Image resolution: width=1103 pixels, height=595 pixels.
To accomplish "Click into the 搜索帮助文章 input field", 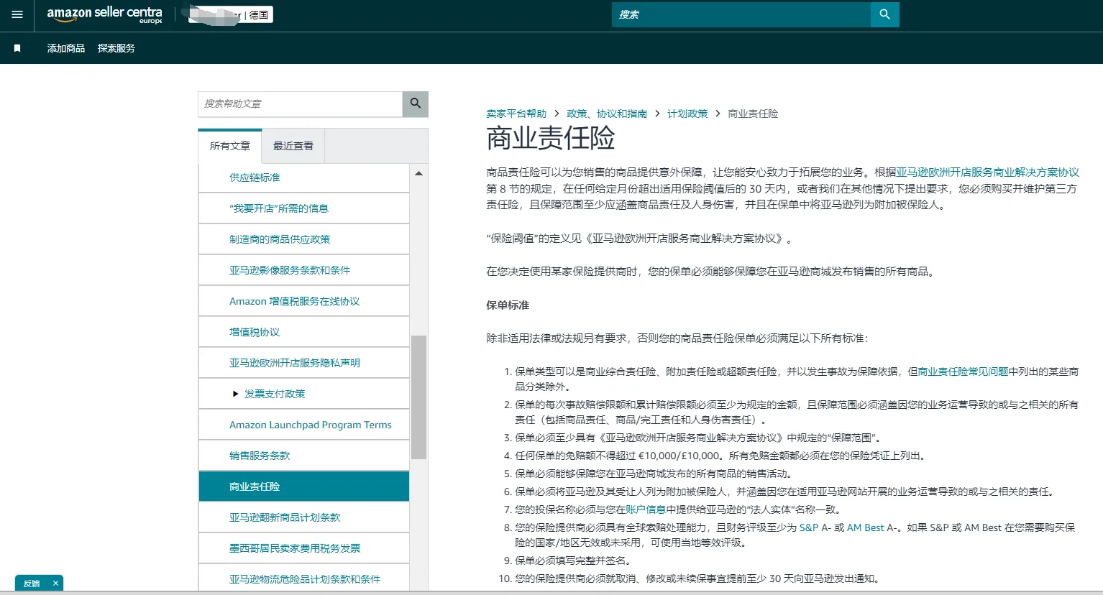I will [x=300, y=103].
